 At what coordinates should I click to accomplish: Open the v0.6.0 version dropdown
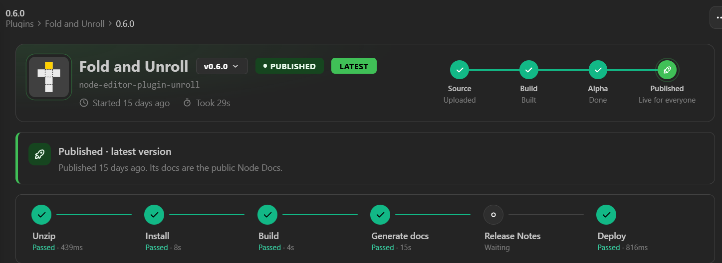coord(222,66)
